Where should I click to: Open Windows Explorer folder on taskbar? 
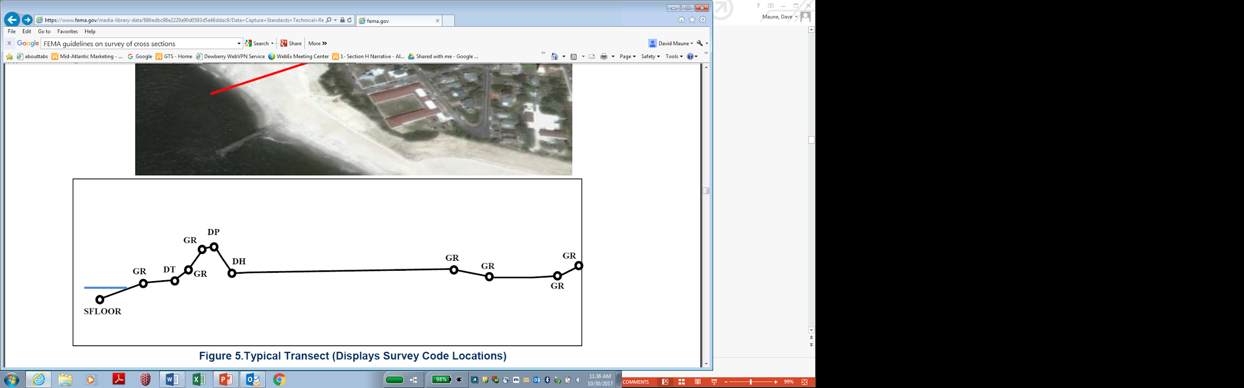(65, 380)
